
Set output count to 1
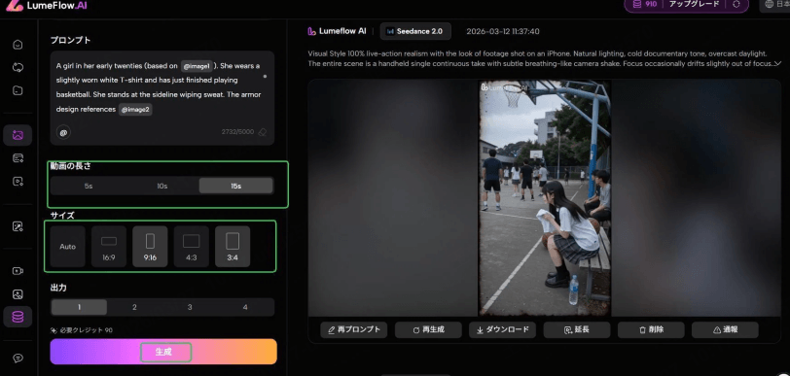pyautogui.click(x=79, y=307)
